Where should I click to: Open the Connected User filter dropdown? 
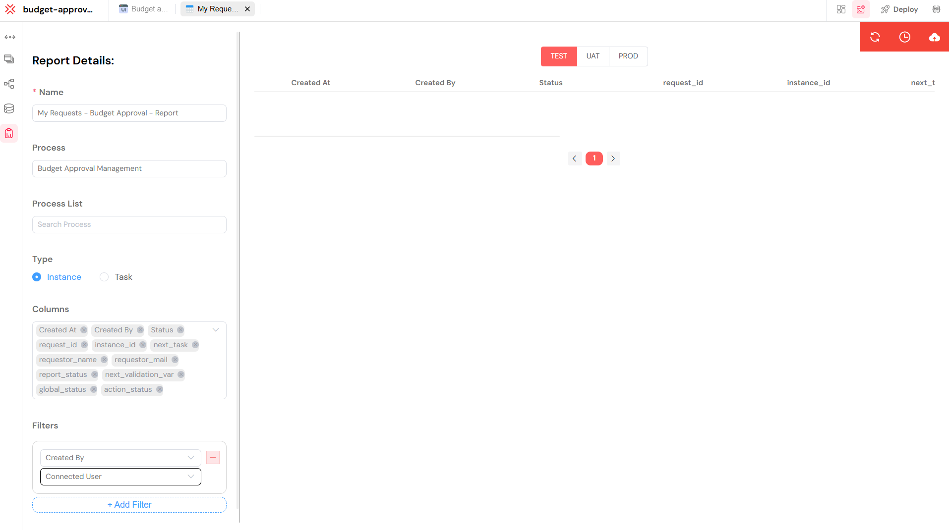120,477
